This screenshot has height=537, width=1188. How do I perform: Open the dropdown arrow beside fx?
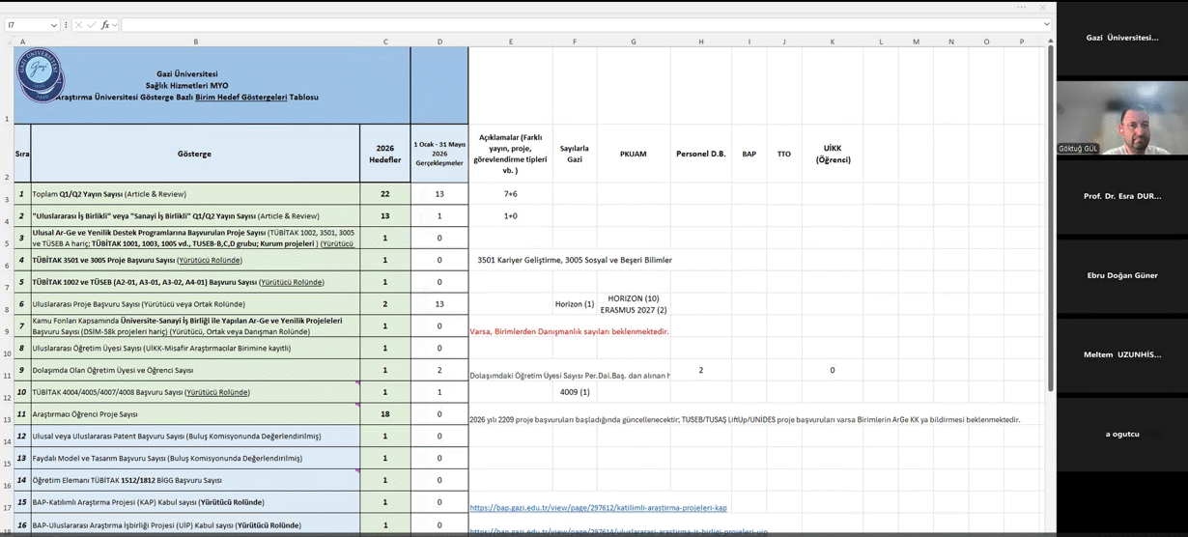(115, 25)
